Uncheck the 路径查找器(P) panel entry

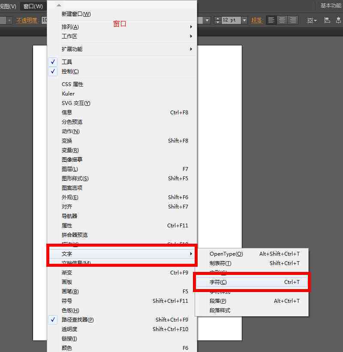122,320
